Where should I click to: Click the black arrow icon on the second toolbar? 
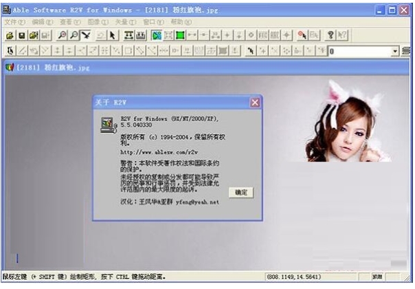tap(250, 51)
